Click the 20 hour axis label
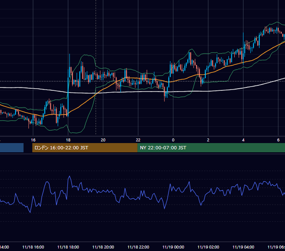Viewport: 285px width, 251px height. point(103,140)
